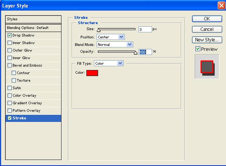The image size is (226, 166).
Task: Click the style preview thumbnail
Action: click(x=207, y=67)
